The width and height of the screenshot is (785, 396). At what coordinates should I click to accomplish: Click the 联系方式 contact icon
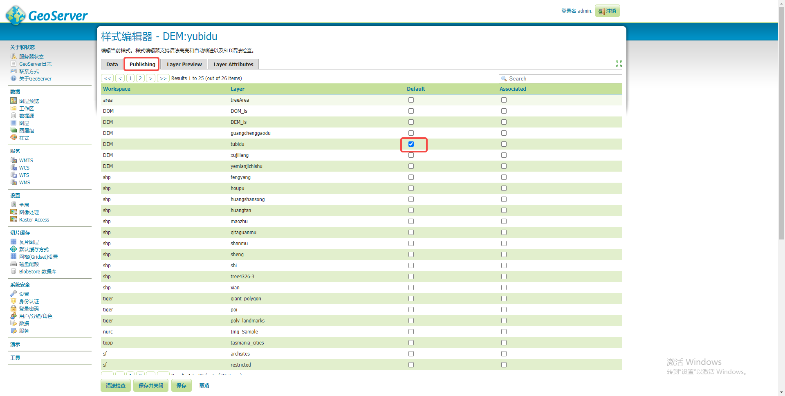tap(13, 71)
